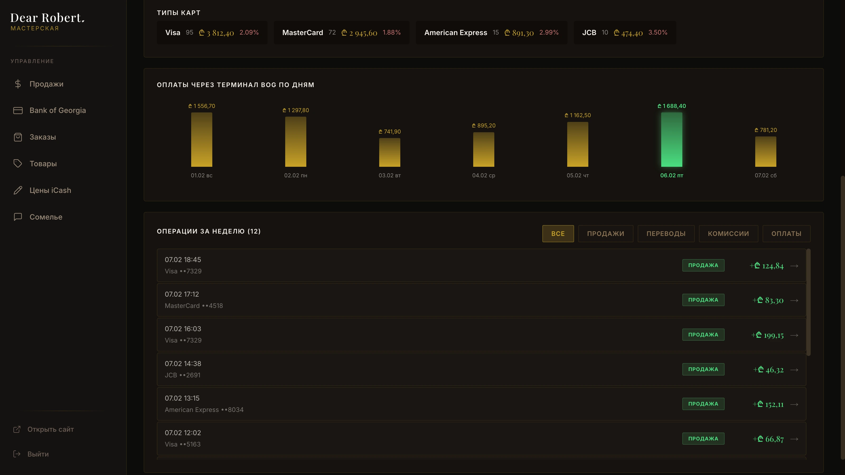Switch to the Продажи operations filter
The width and height of the screenshot is (845, 475).
tap(605, 234)
